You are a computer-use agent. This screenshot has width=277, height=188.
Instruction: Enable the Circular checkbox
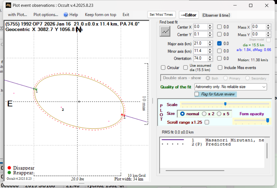(163, 68)
